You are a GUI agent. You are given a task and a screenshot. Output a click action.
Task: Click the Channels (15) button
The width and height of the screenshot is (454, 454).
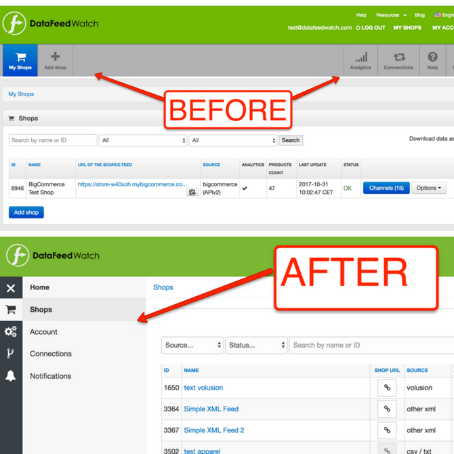click(x=386, y=188)
